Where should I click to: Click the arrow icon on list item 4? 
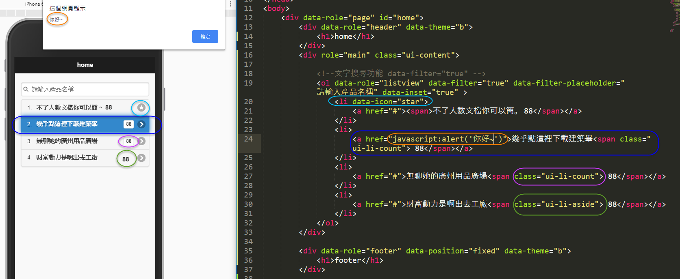click(x=141, y=158)
